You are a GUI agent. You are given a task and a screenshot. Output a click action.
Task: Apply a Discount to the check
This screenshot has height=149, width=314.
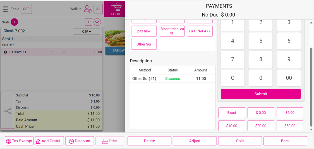coord(80,141)
